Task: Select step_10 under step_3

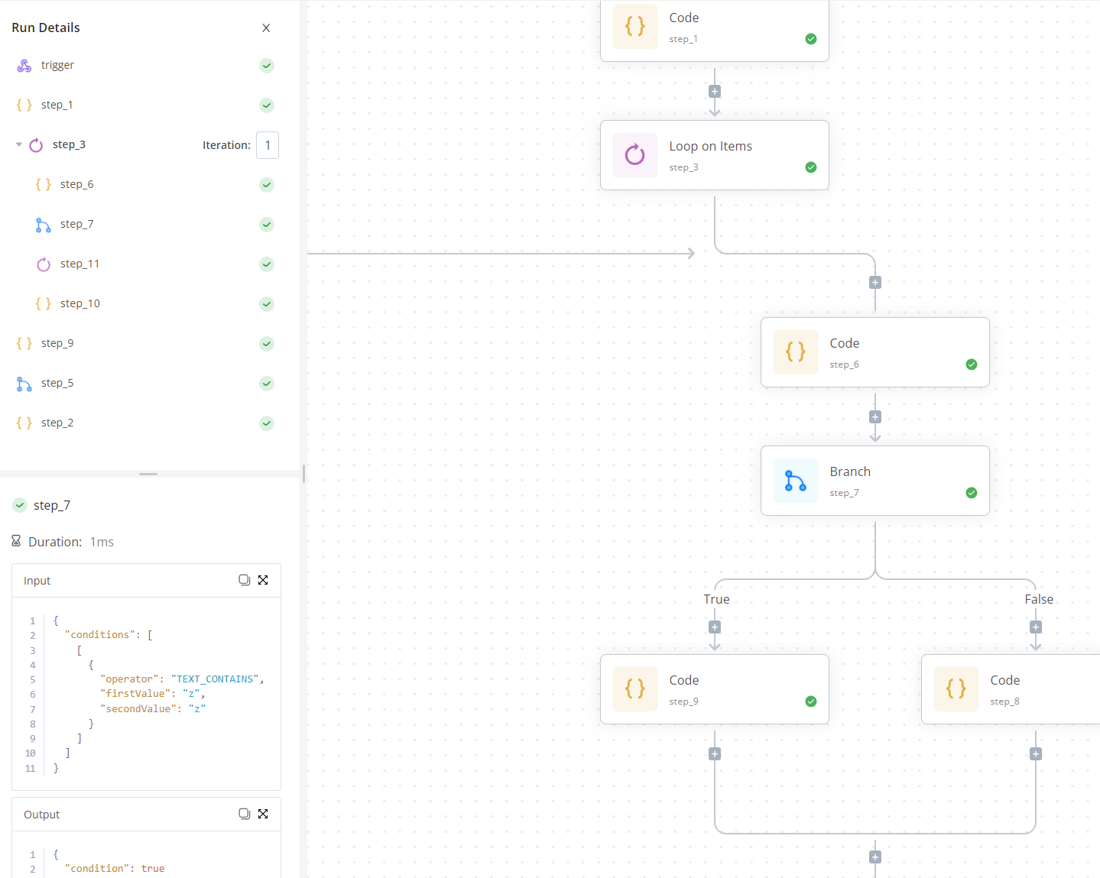Action: (79, 303)
